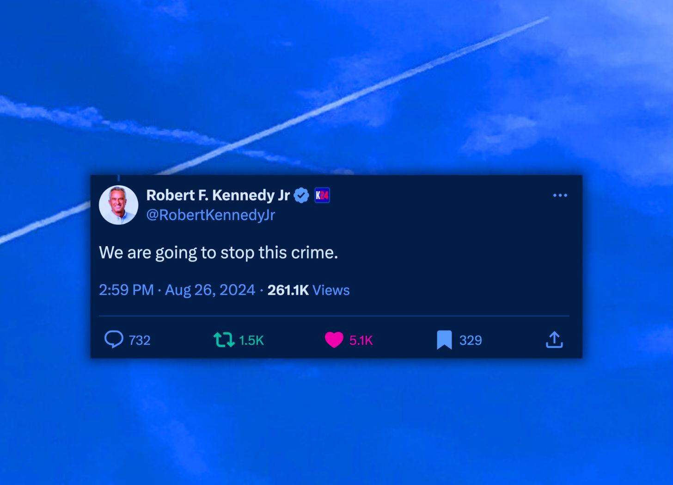
Task: Click the 732 replies count
Action: tap(140, 340)
